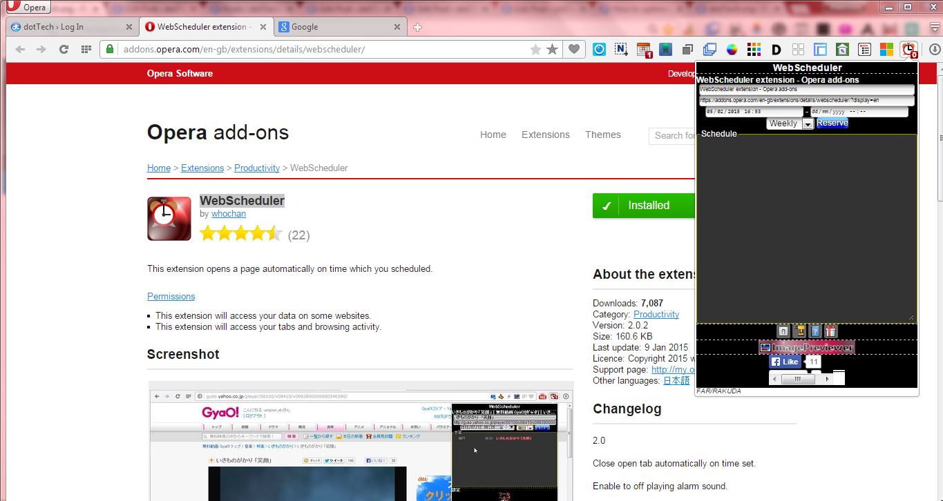Click the WebScheduler alarm clock logo
The image size is (943, 501).
tap(169, 219)
